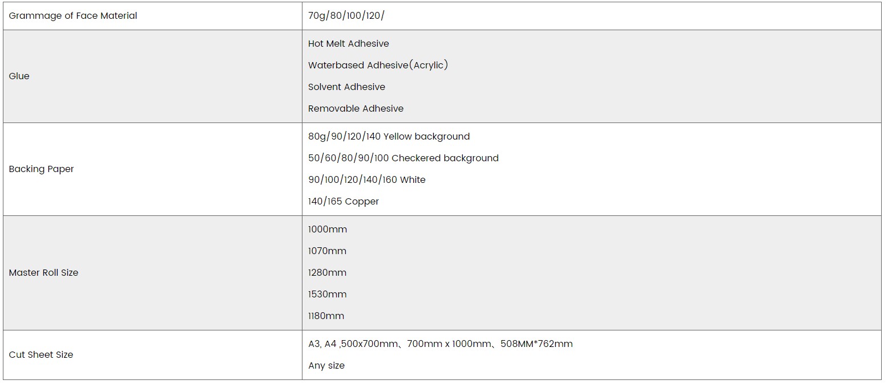Click the Checkered background backing line

pyautogui.click(x=403, y=158)
